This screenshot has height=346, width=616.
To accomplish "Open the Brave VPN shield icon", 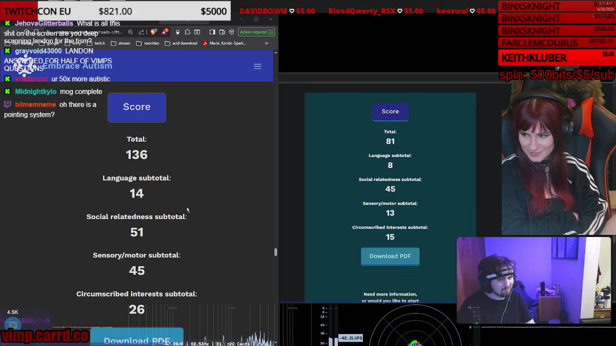I will point(231,32).
